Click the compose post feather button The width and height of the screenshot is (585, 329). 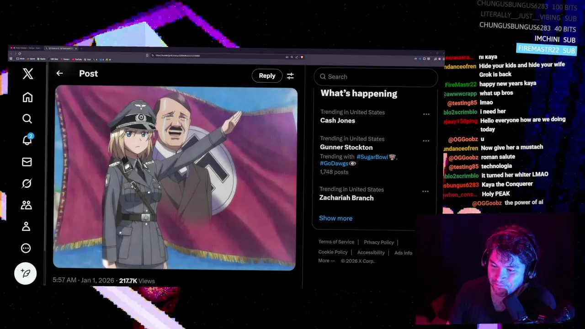coord(26,273)
